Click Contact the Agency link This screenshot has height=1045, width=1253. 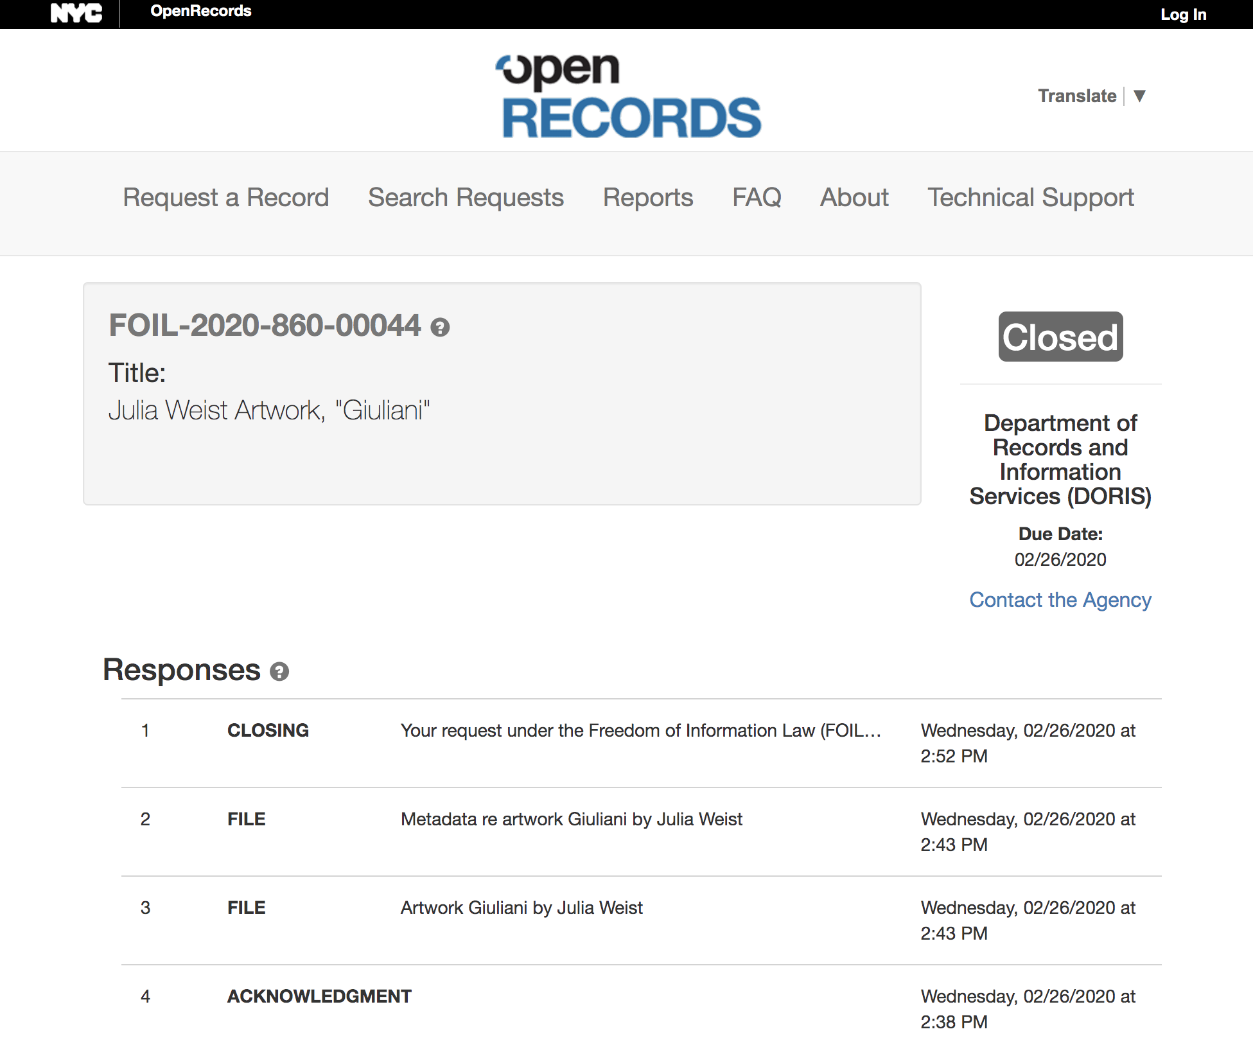[1060, 600]
